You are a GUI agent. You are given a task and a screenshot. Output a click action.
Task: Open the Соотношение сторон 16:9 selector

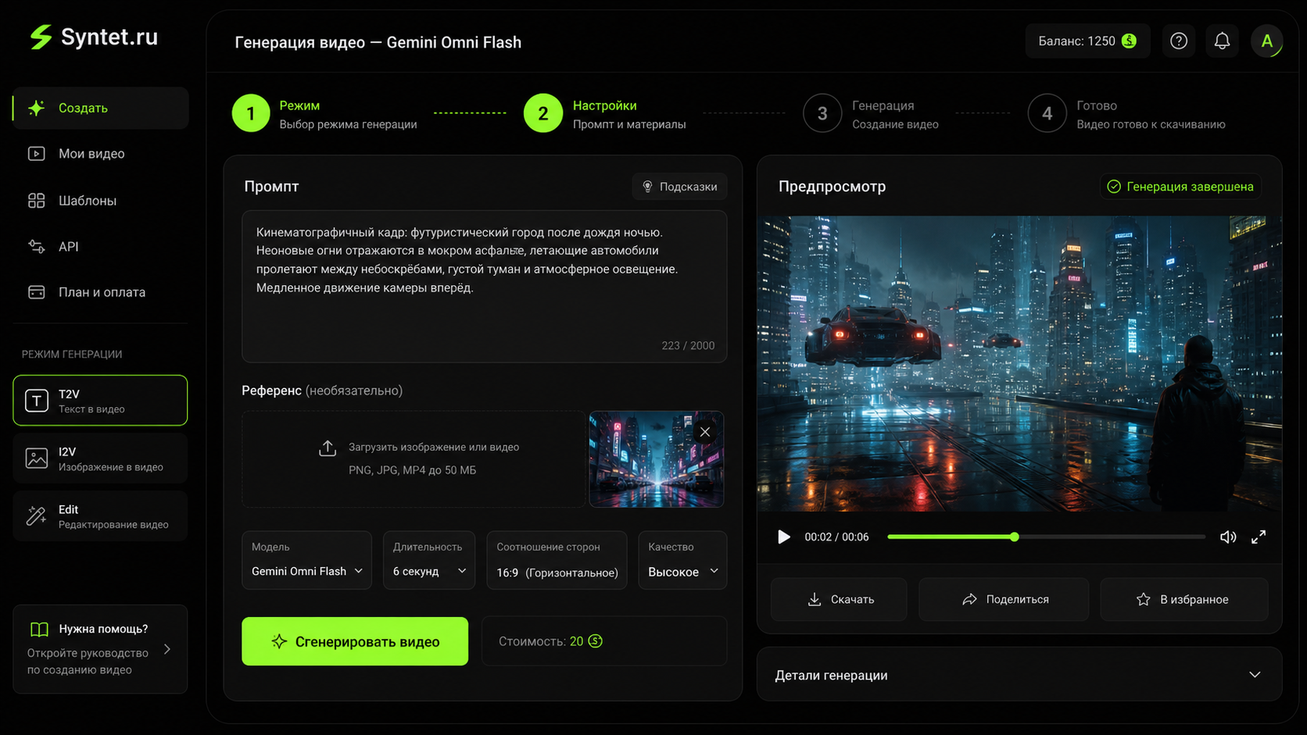pos(557,560)
